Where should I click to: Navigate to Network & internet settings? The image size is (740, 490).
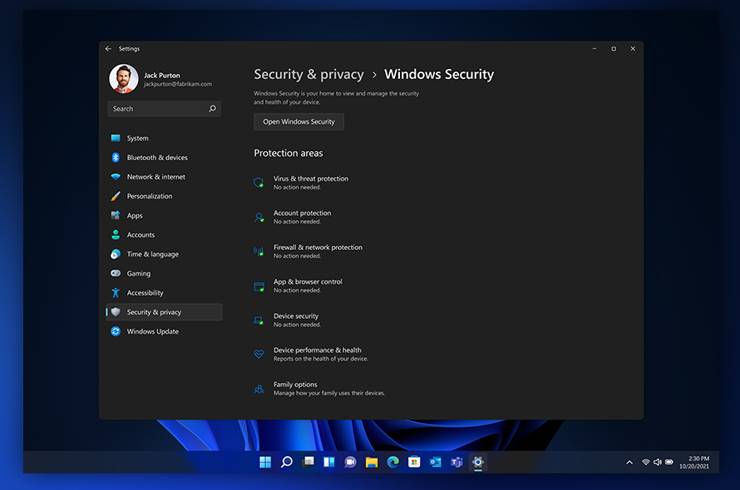click(x=155, y=177)
